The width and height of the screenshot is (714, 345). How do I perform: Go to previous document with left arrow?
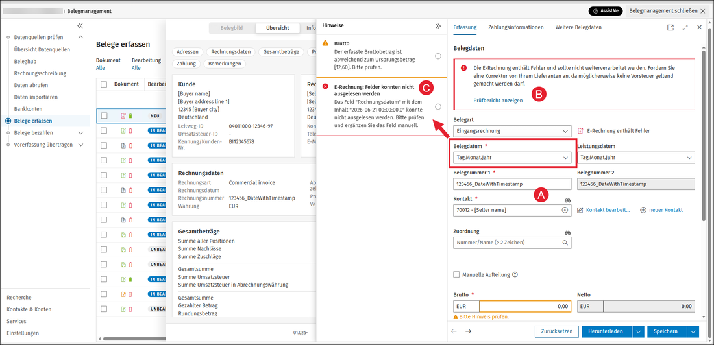click(454, 331)
